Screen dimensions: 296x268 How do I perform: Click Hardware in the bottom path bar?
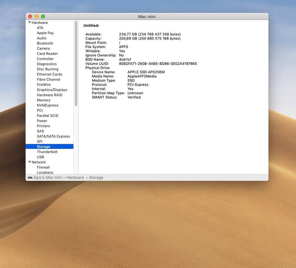tap(75, 178)
